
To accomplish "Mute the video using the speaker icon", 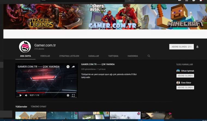I will (x=26, y=95).
